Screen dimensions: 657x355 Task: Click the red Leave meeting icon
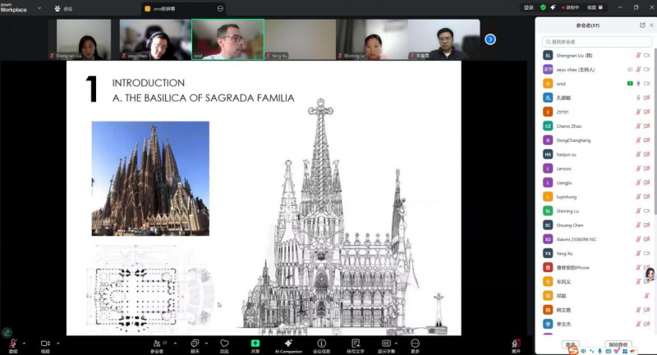coord(516,343)
